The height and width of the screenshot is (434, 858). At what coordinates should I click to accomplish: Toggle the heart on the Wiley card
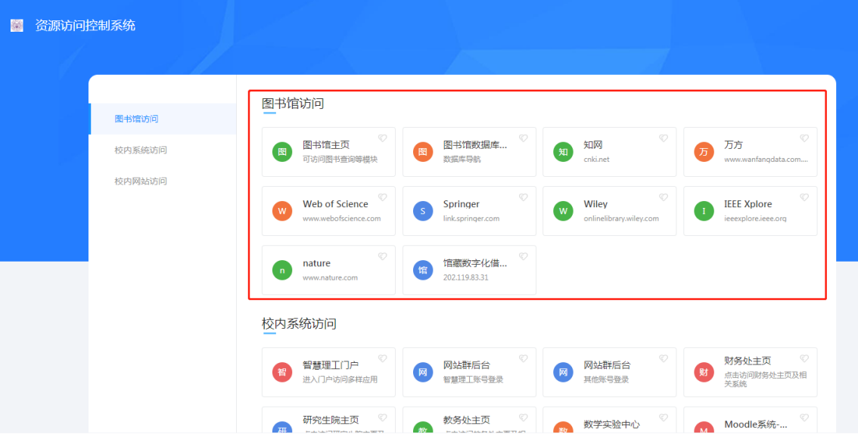664,197
